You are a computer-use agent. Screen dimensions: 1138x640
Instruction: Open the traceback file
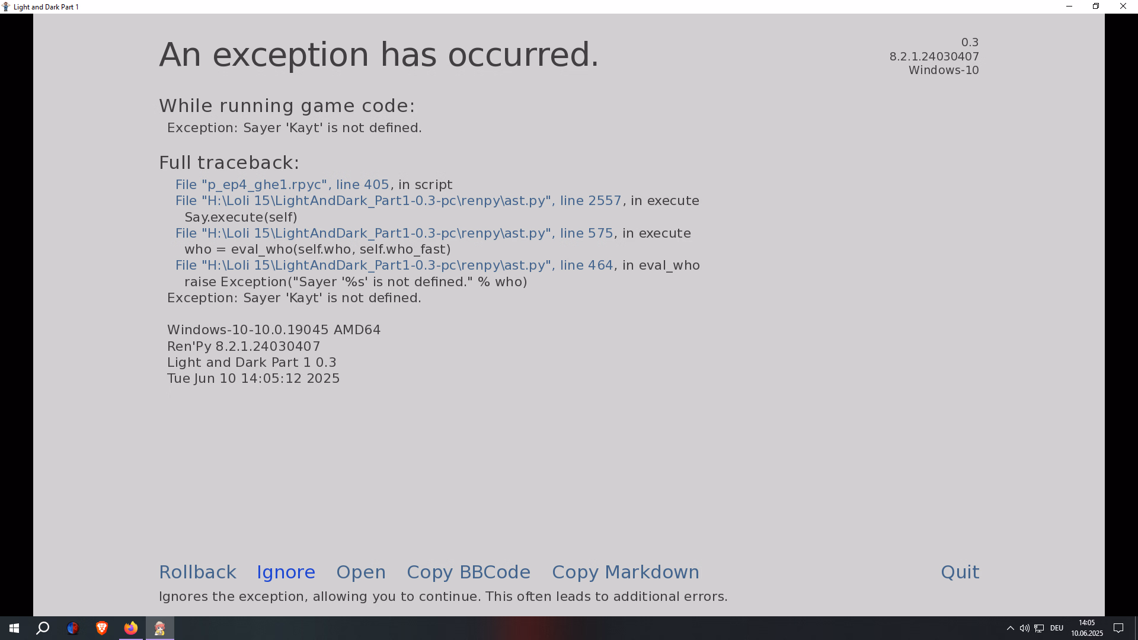pos(361,572)
